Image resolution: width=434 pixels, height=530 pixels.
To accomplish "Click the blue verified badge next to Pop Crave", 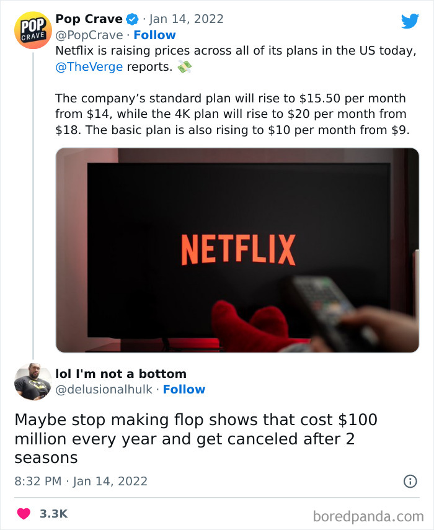I will [x=130, y=19].
